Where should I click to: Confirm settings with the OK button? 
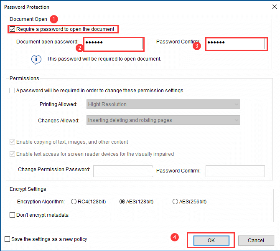(211, 241)
